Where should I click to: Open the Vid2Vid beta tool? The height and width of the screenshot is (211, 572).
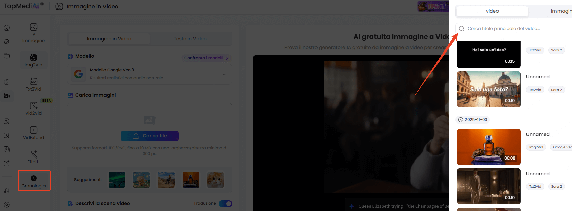(33, 109)
